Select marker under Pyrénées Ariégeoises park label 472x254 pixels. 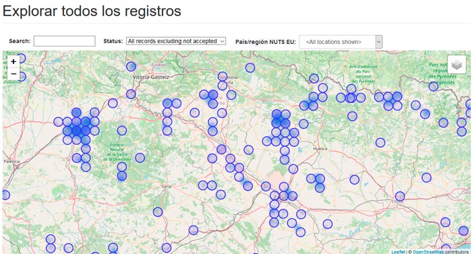pos(433,87)
